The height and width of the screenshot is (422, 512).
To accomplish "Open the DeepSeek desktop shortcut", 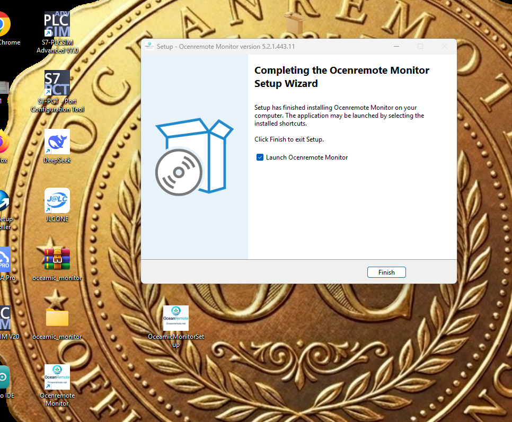I will point(57,146).
